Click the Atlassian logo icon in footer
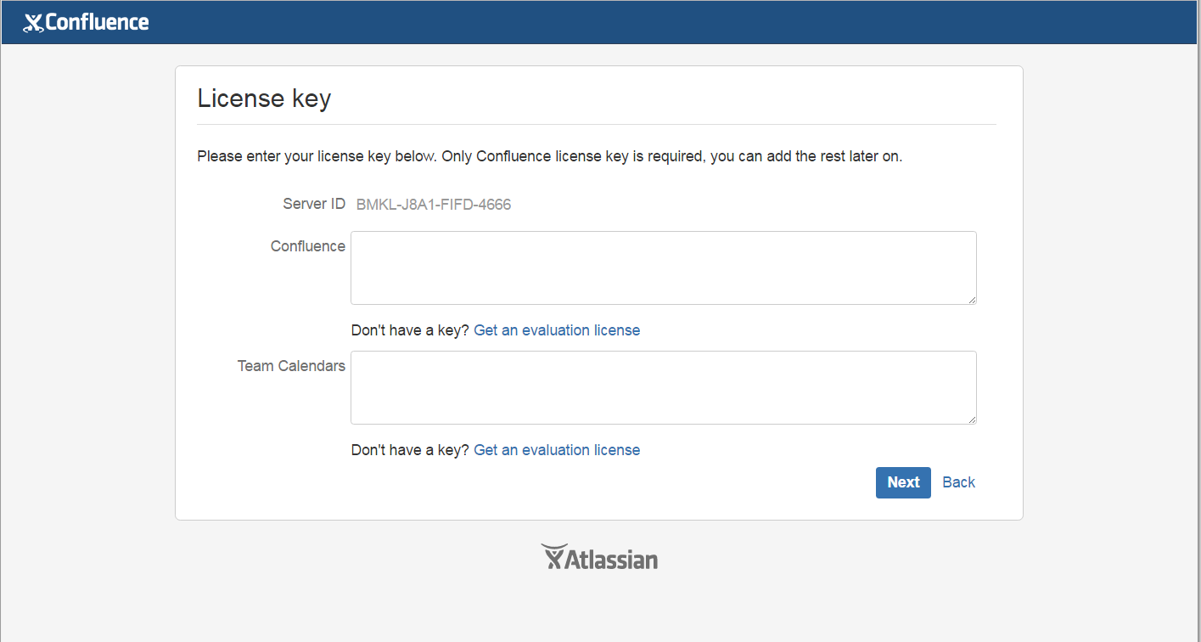The image size is (1201, 642). (x=553, y=556)
